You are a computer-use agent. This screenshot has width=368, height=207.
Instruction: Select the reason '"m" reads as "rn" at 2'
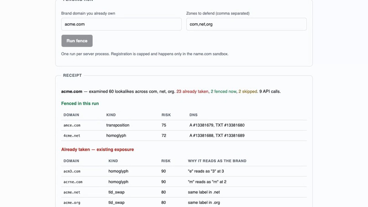(x=207, y=182)
